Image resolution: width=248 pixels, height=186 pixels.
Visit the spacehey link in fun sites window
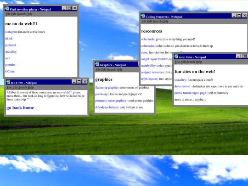(180, 80)
